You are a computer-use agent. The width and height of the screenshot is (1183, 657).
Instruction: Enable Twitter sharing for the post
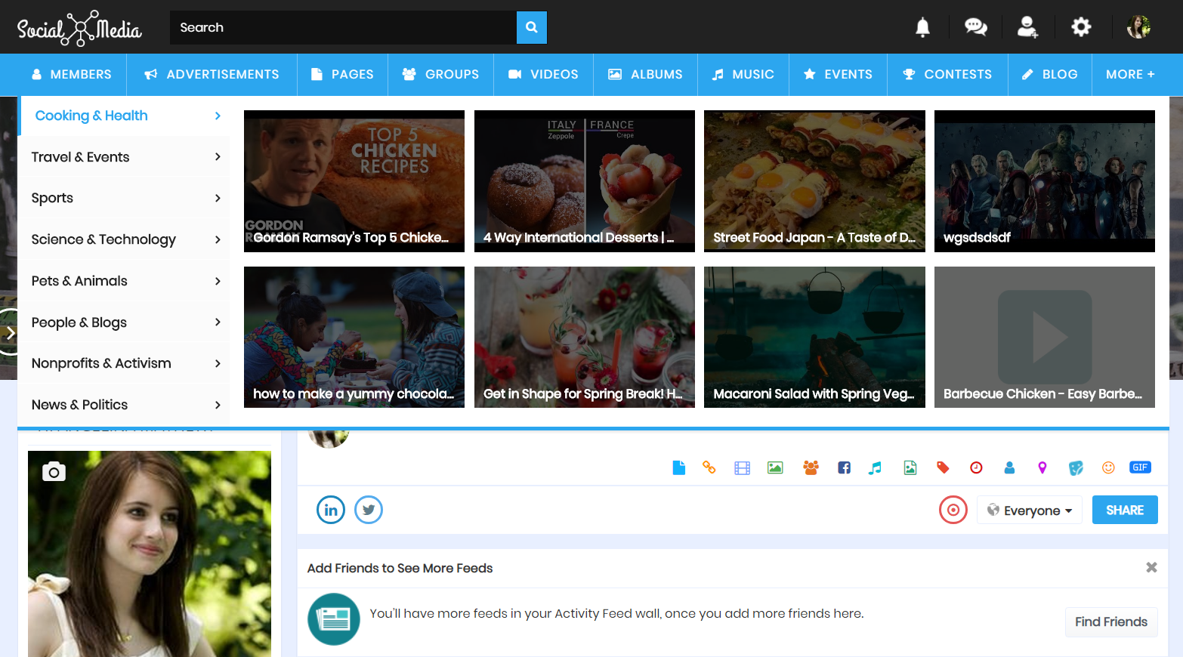point(369,510)
